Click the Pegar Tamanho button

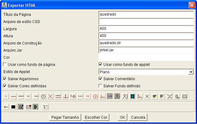[65, 117]
